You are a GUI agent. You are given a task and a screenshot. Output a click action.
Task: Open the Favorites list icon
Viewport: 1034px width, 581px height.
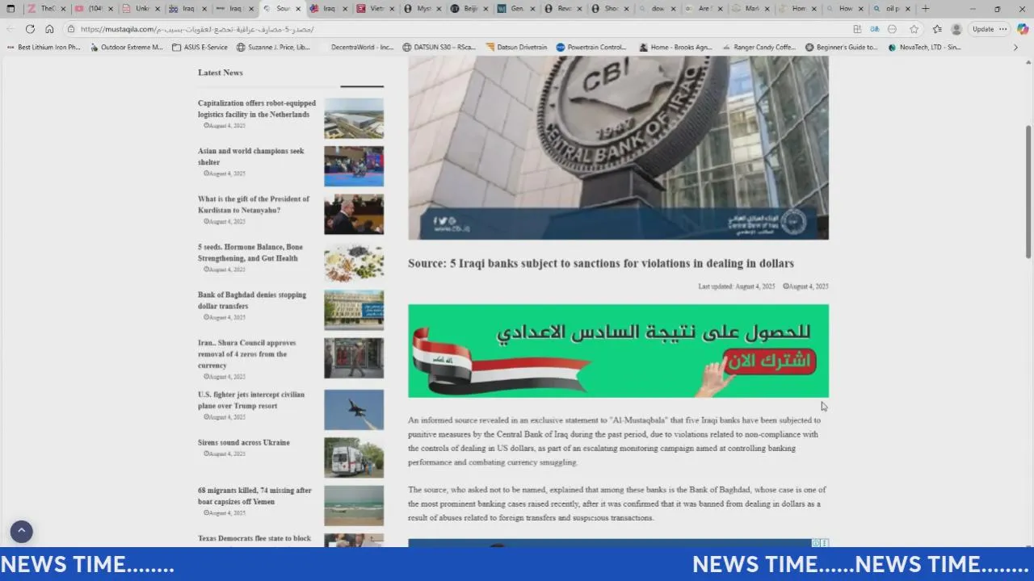(937, 29)
